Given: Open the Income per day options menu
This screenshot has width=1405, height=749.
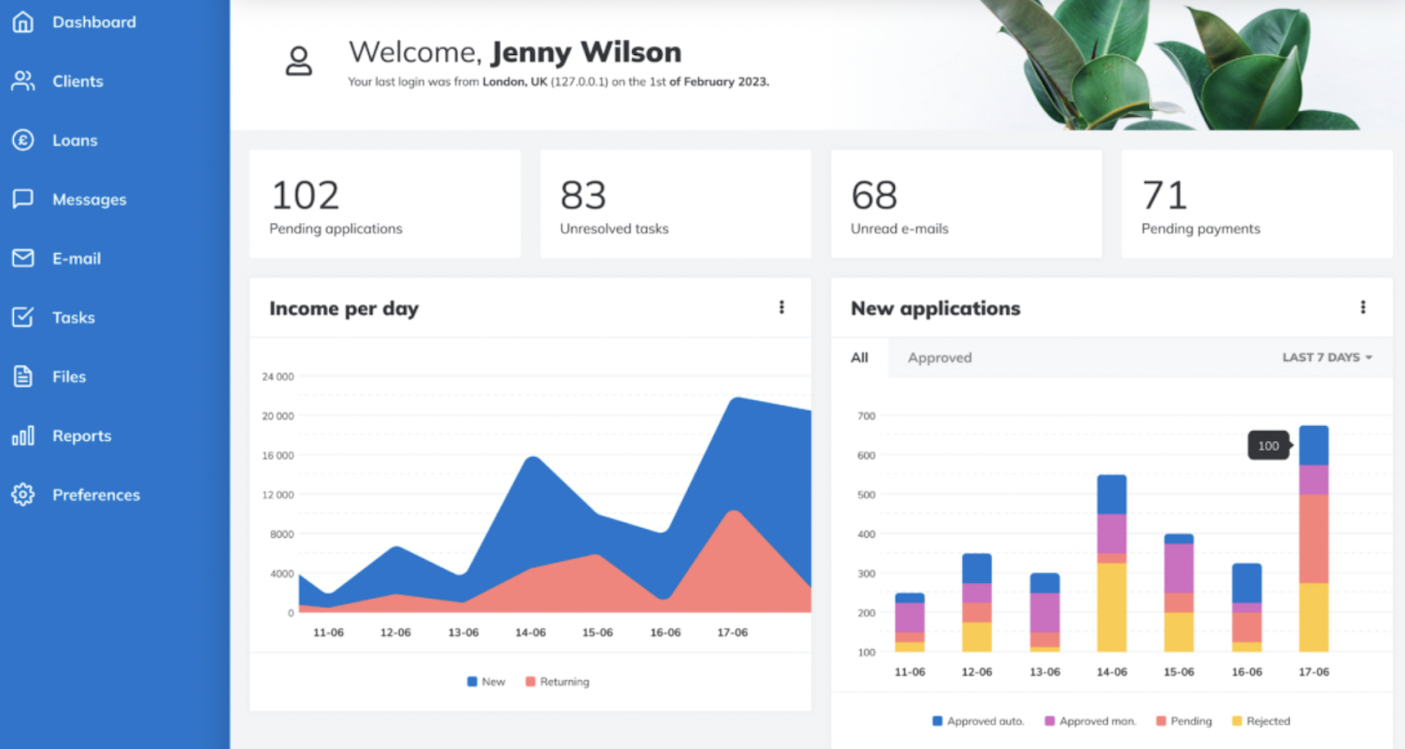Looking at the screenshot, I should coord(782,308).
